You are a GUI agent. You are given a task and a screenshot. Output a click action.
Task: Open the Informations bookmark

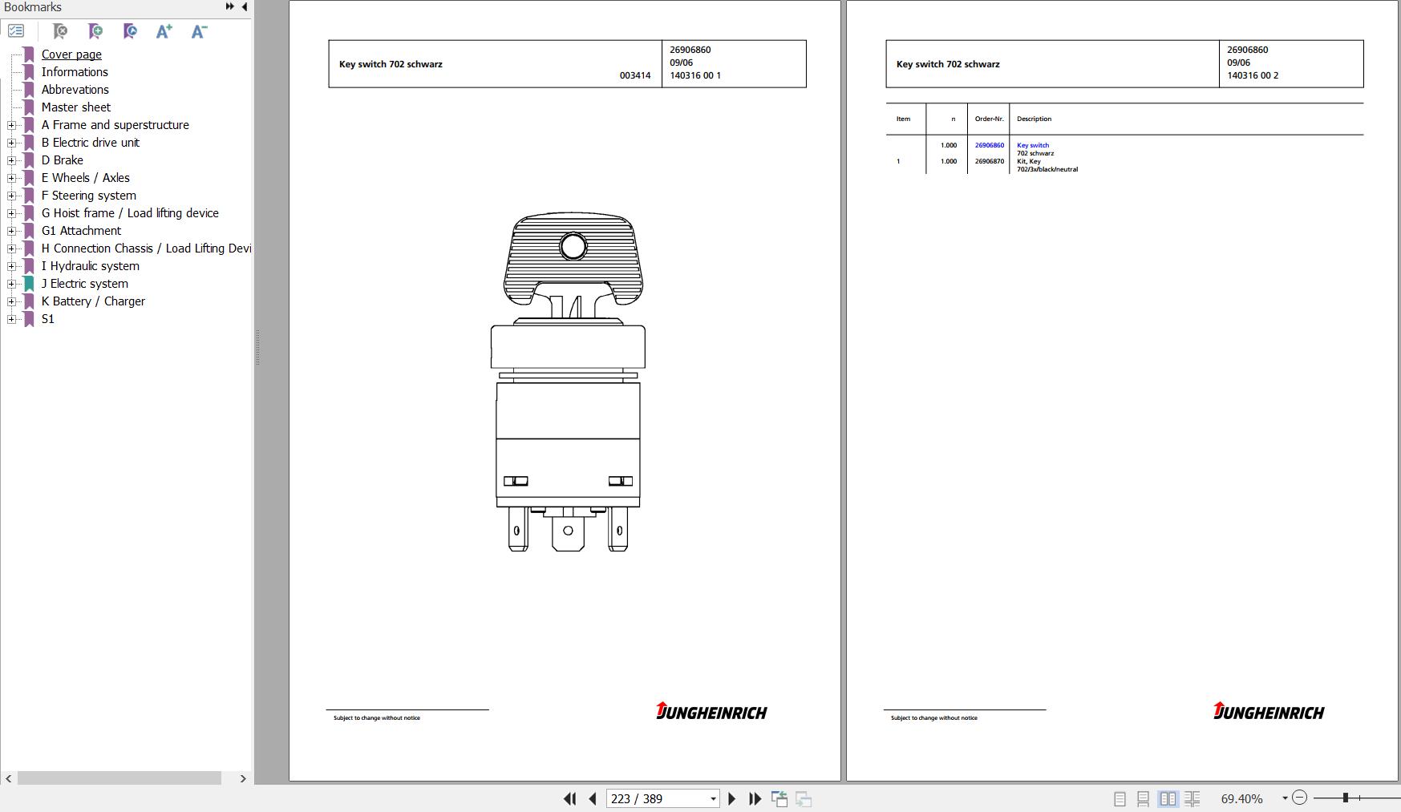click(75, 72)
